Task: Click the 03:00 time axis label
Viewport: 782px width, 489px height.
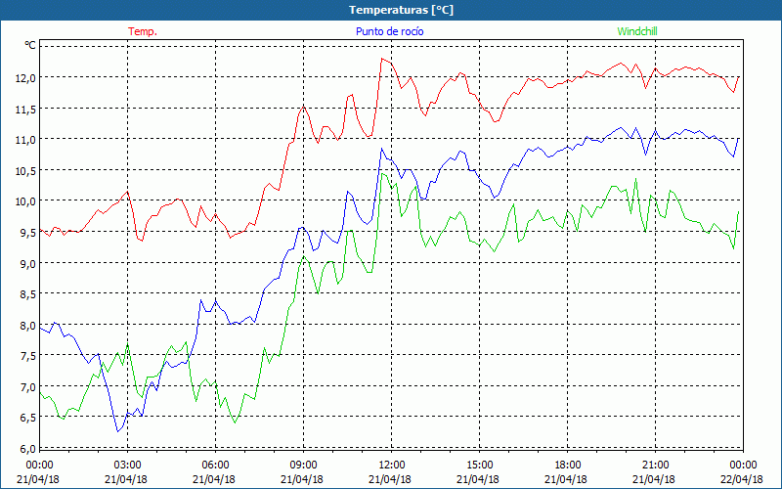Action: click(127, 466)
